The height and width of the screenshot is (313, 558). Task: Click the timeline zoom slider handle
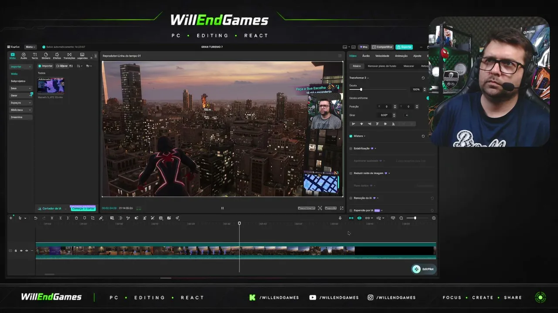coord(415,218)
